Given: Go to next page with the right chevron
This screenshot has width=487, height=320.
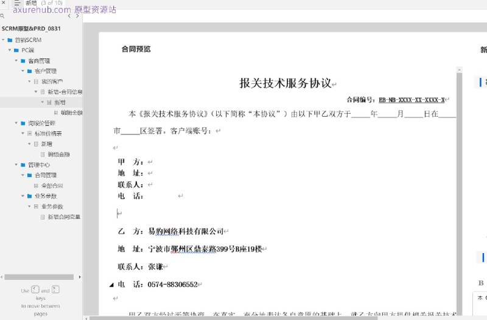Looking at the screenshot, I should point(77,16).
